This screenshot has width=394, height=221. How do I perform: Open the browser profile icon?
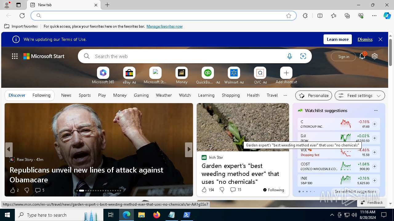7,5
